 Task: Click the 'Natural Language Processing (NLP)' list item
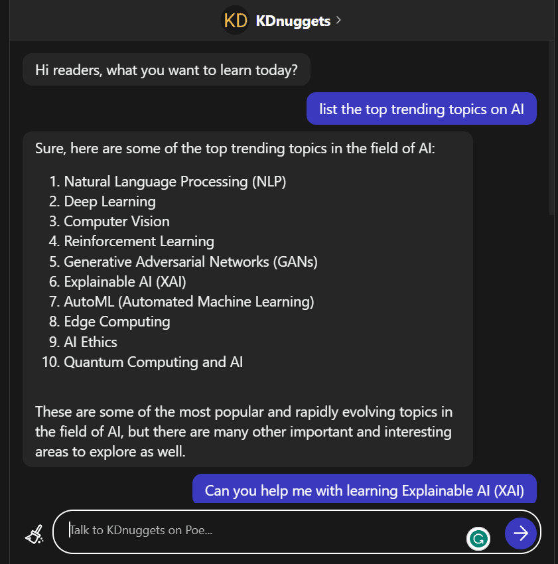coord(175,181)
